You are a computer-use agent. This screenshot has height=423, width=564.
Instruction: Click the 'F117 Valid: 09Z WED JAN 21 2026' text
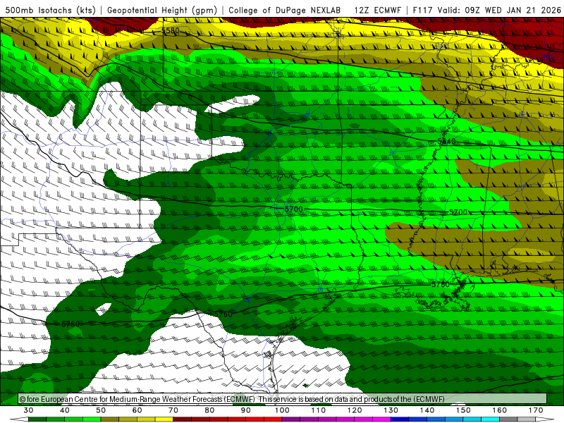(x=486, y=11)
